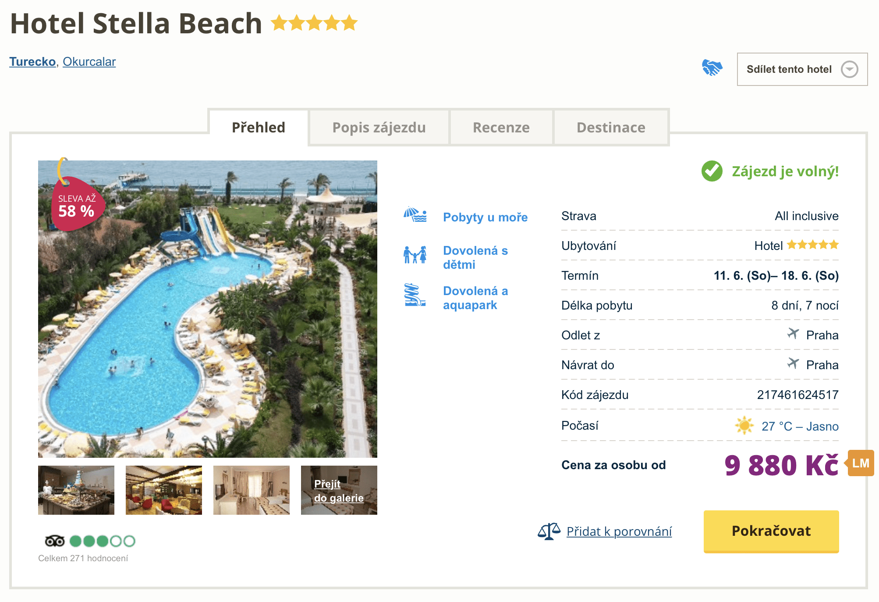Click the Přejít do galerie thumbnail
879x602 pixels.
click(x=339, y=490)
